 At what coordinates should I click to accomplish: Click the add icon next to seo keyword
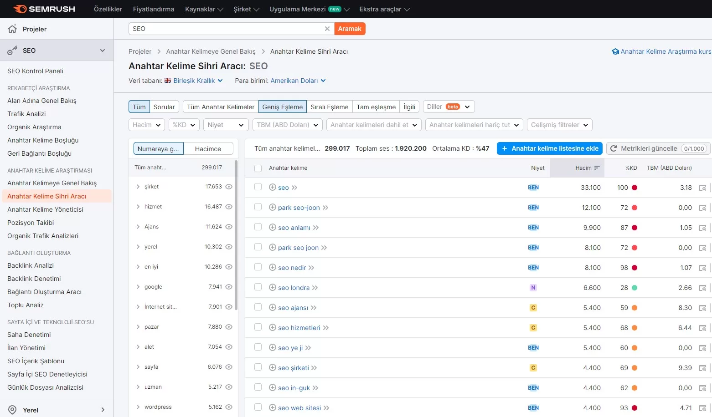pyautogui.click(x=273, y=187)
